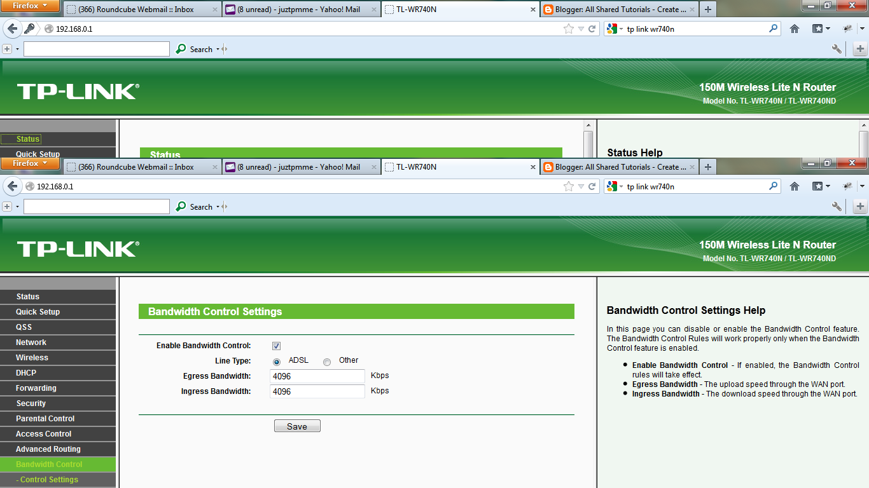Click the back arrow in the Bandwidth Control window

pyautogui.click(x=12, y=186)
